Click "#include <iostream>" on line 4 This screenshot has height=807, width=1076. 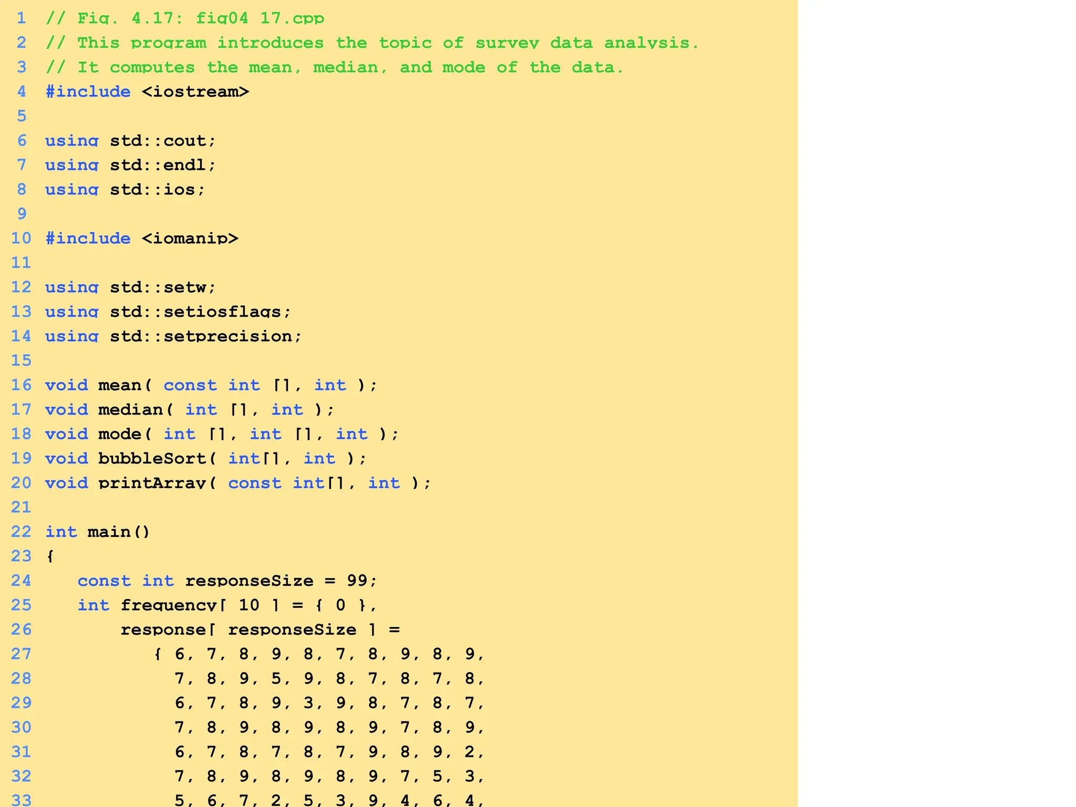(147, 91)
